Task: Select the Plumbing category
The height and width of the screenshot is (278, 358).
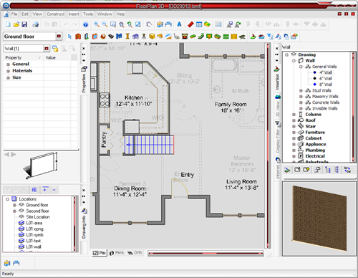Action: (x=315, y=150)
